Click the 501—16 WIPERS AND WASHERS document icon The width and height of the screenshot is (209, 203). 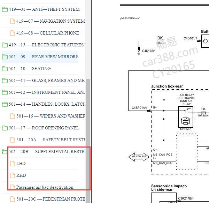13,116
